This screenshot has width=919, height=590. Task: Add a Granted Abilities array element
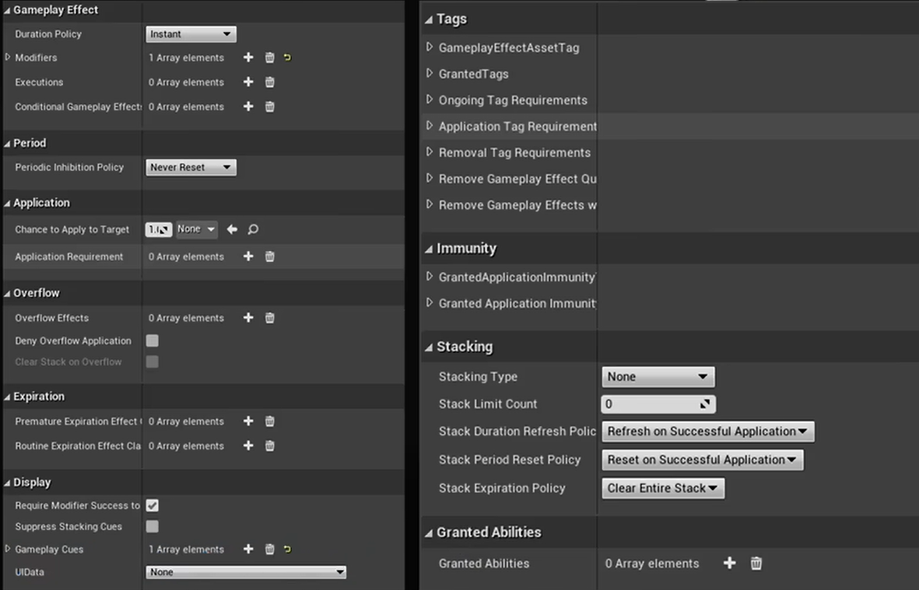(x=729, y=564)
